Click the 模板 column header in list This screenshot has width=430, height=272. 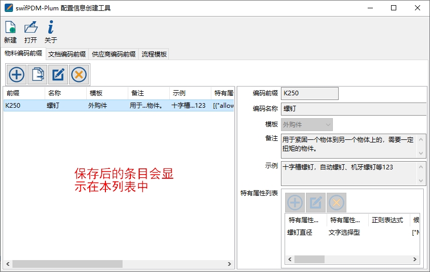click(x=107, y=93)
